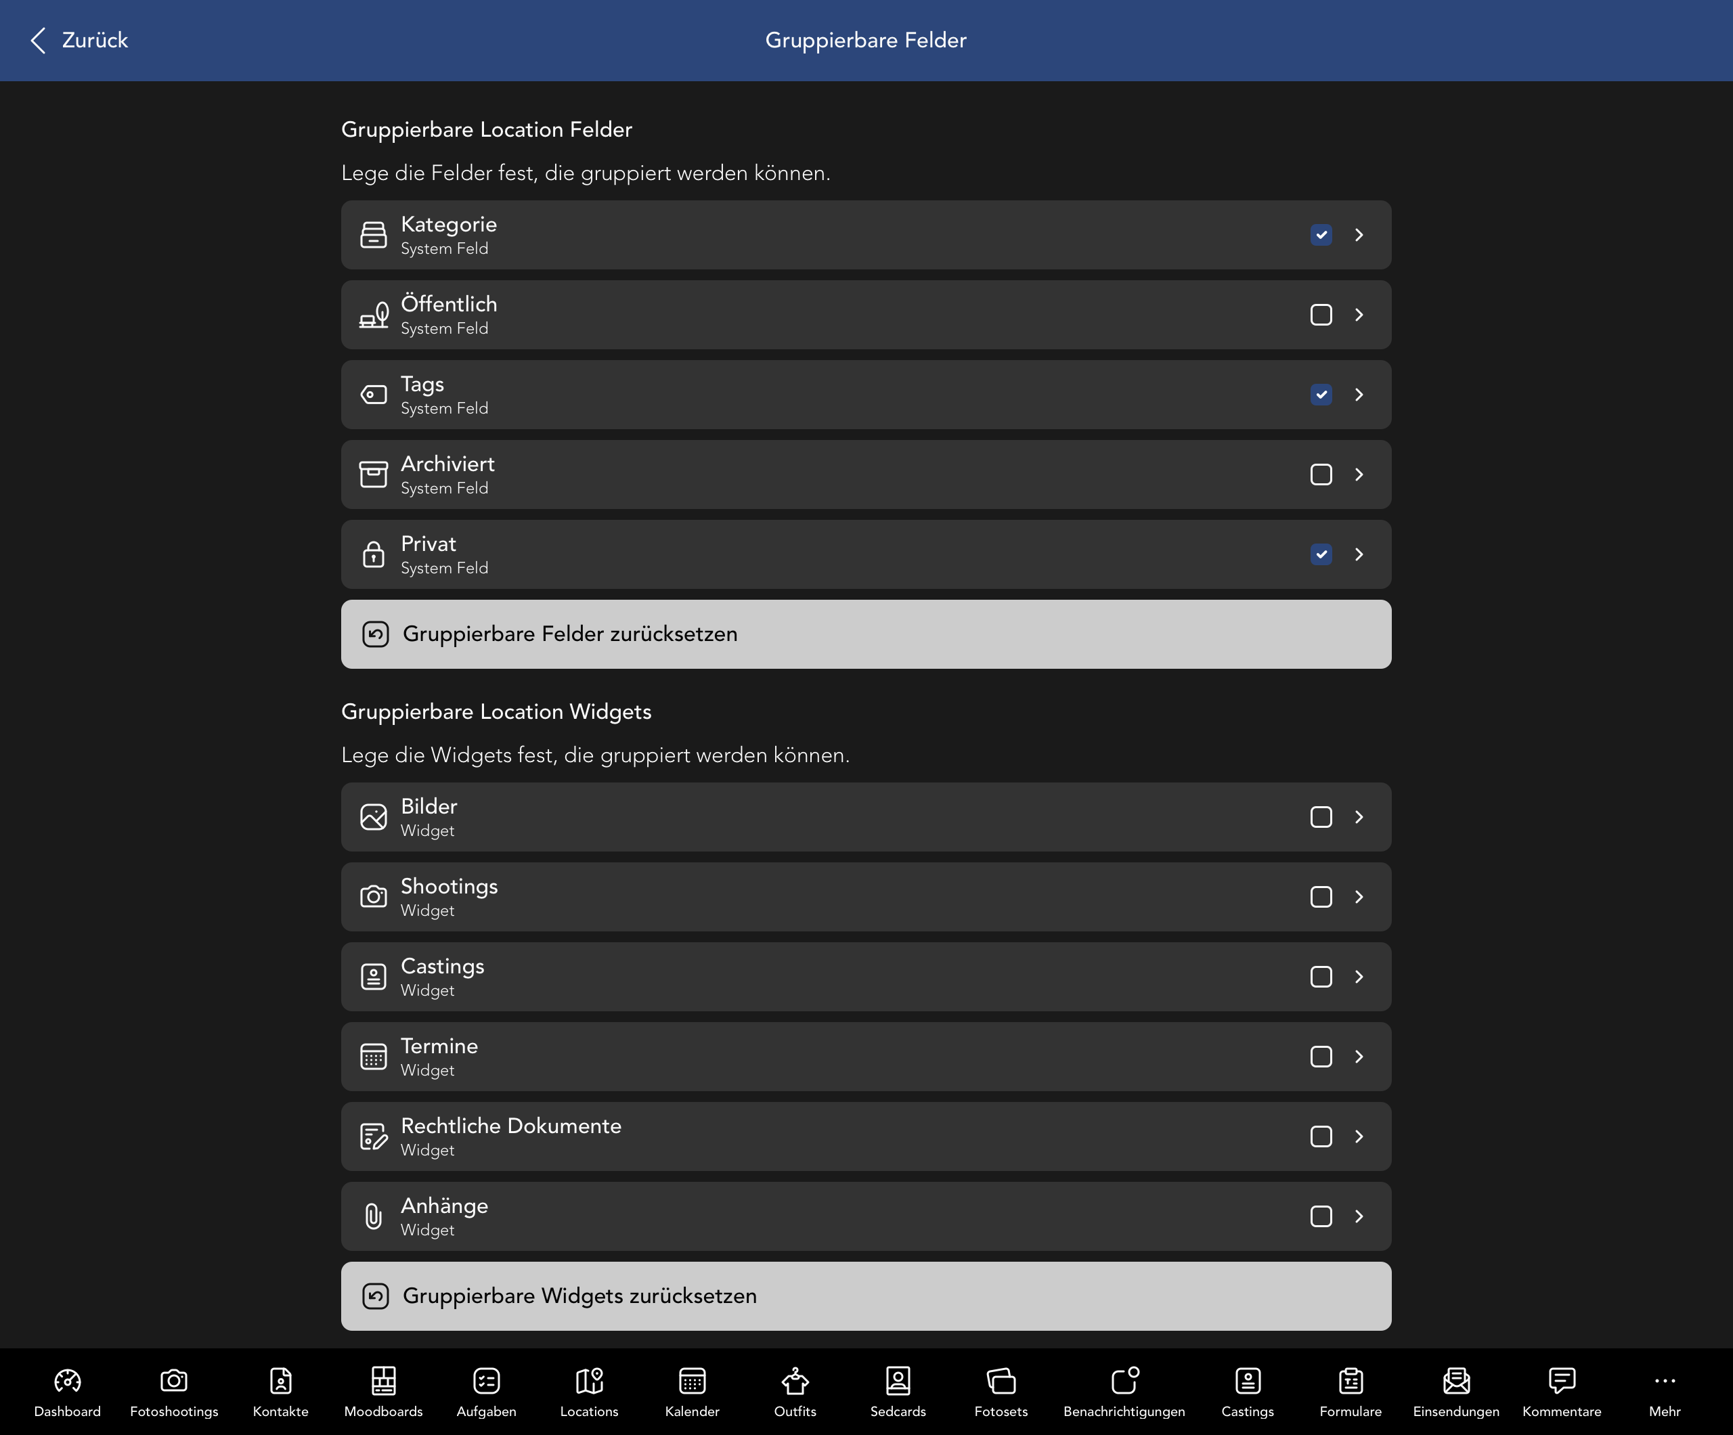
Task: Click the Öffentlich park icon
Action: click(x=374, y=315)
